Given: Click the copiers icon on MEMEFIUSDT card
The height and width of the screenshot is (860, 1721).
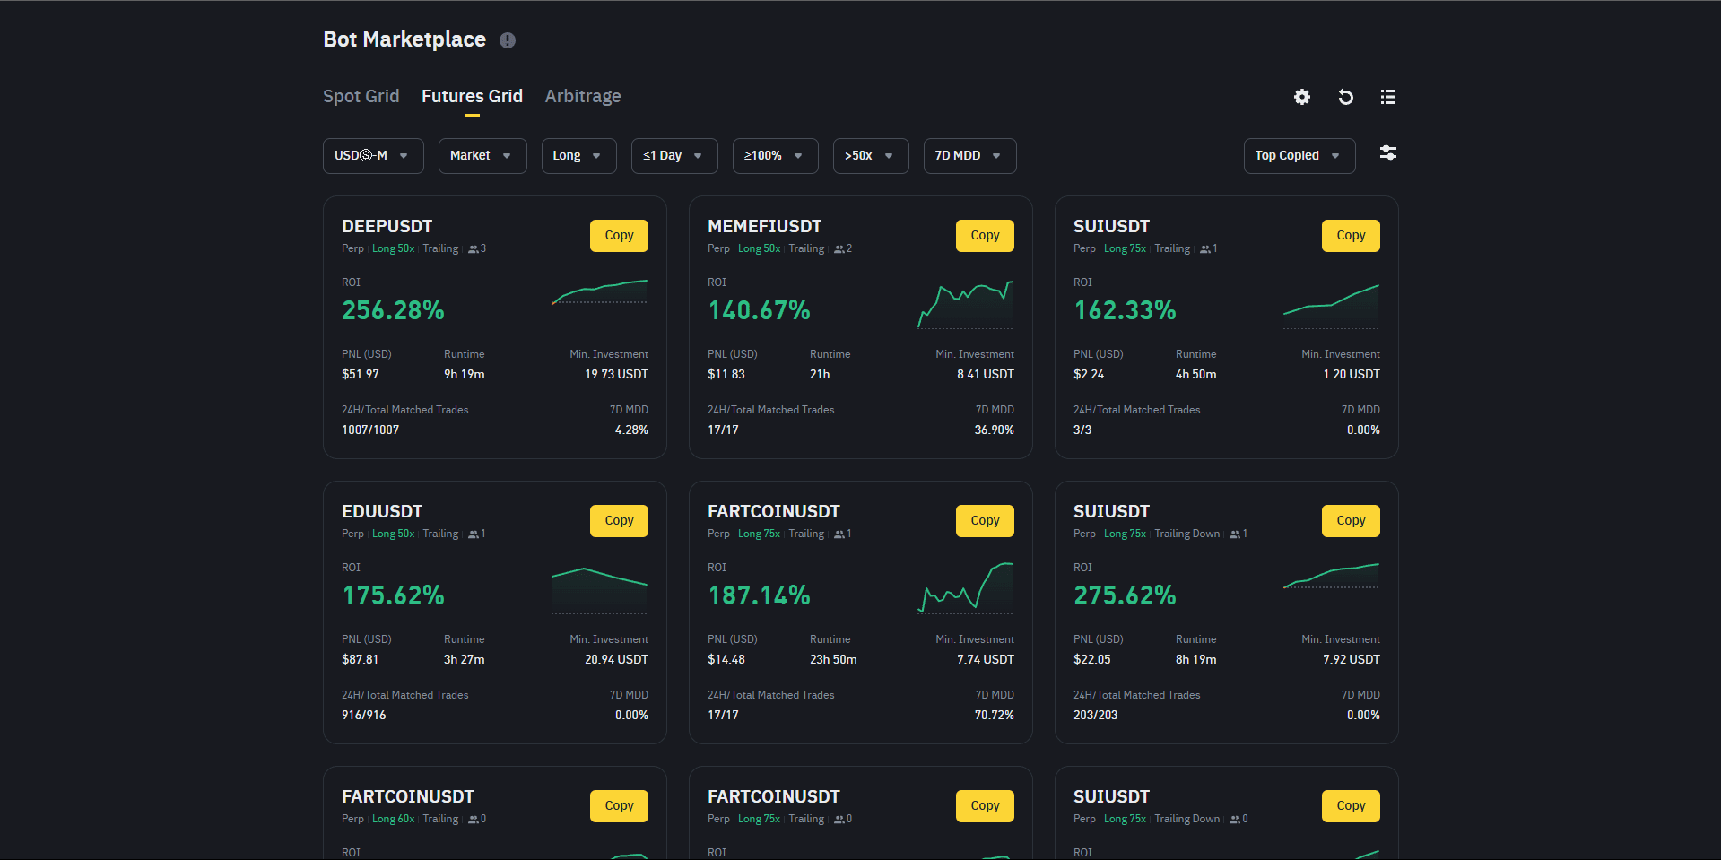Looking at the screenshot, I should [x=839, y=248].
